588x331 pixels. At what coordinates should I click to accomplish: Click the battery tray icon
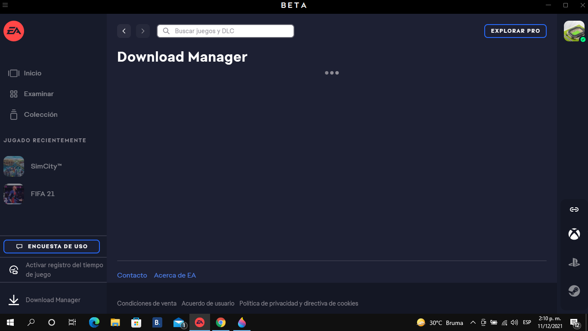click(x=494, y=322)
